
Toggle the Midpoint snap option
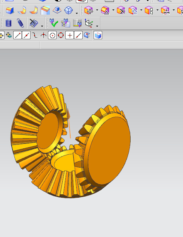pos(26,35)
